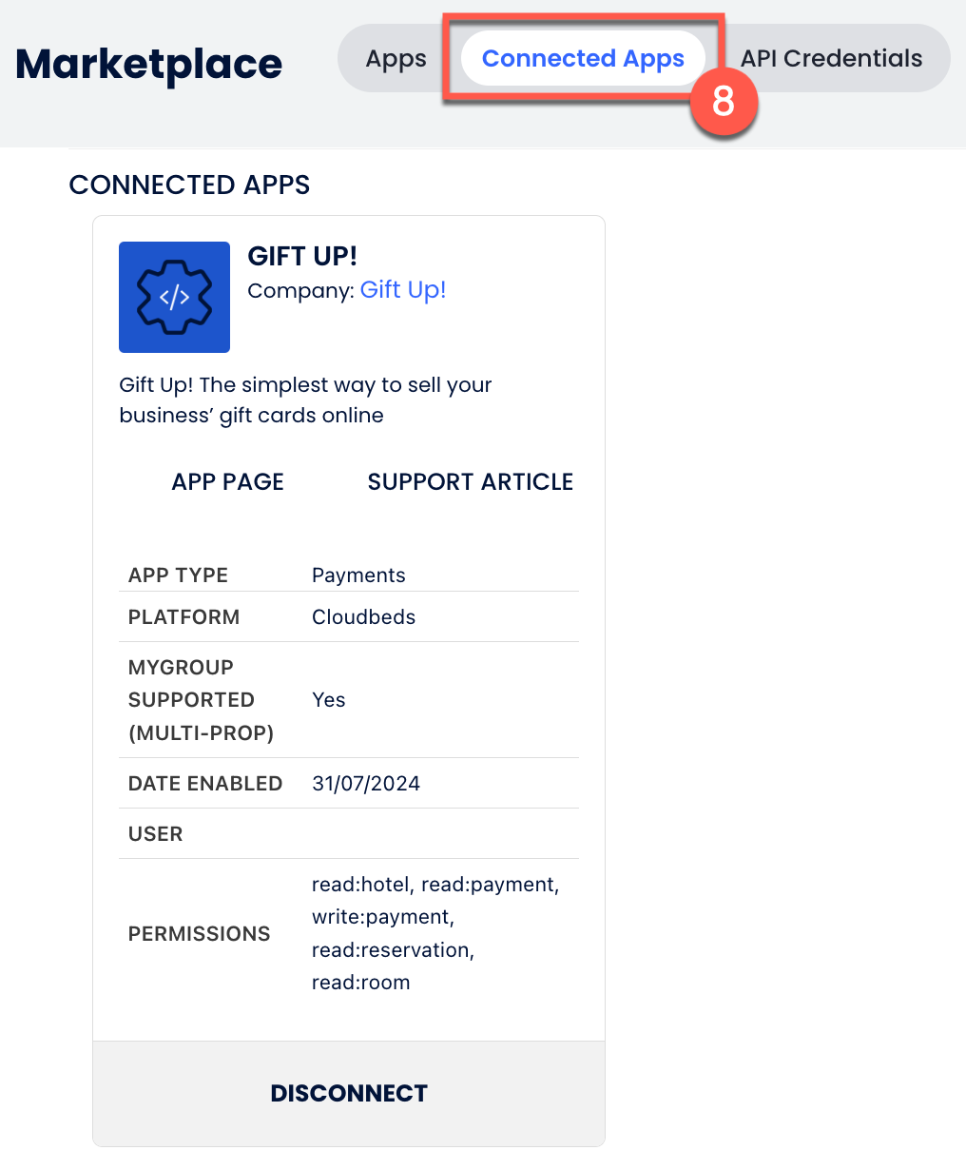The width and height of the screenshot is (966, 1170).
Task: Select the Connected Apps tab
Action: (583, 59)
